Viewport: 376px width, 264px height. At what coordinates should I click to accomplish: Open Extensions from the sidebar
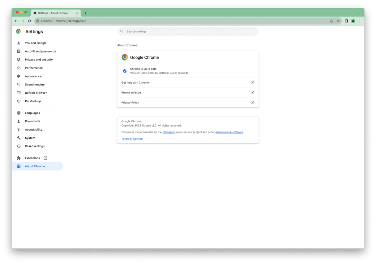pos(32,158)
